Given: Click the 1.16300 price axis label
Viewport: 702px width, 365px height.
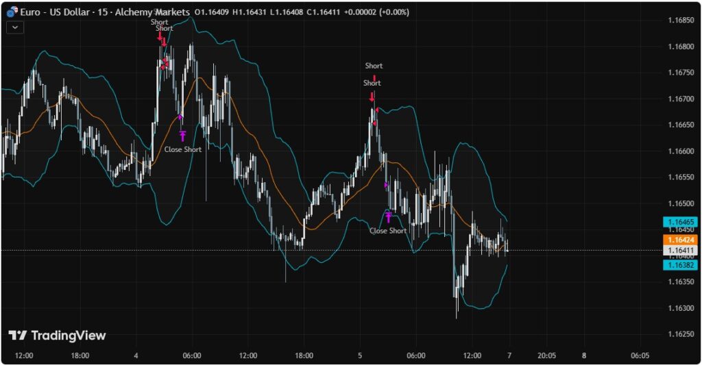Looking at the screenshot, I should (x=681, y=308).
